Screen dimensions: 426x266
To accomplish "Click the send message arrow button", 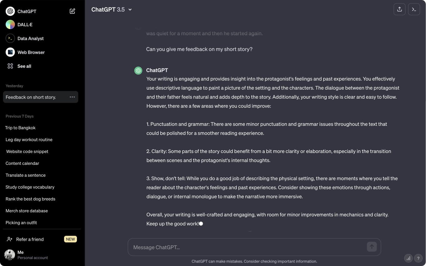I will (x=372, y=247).
